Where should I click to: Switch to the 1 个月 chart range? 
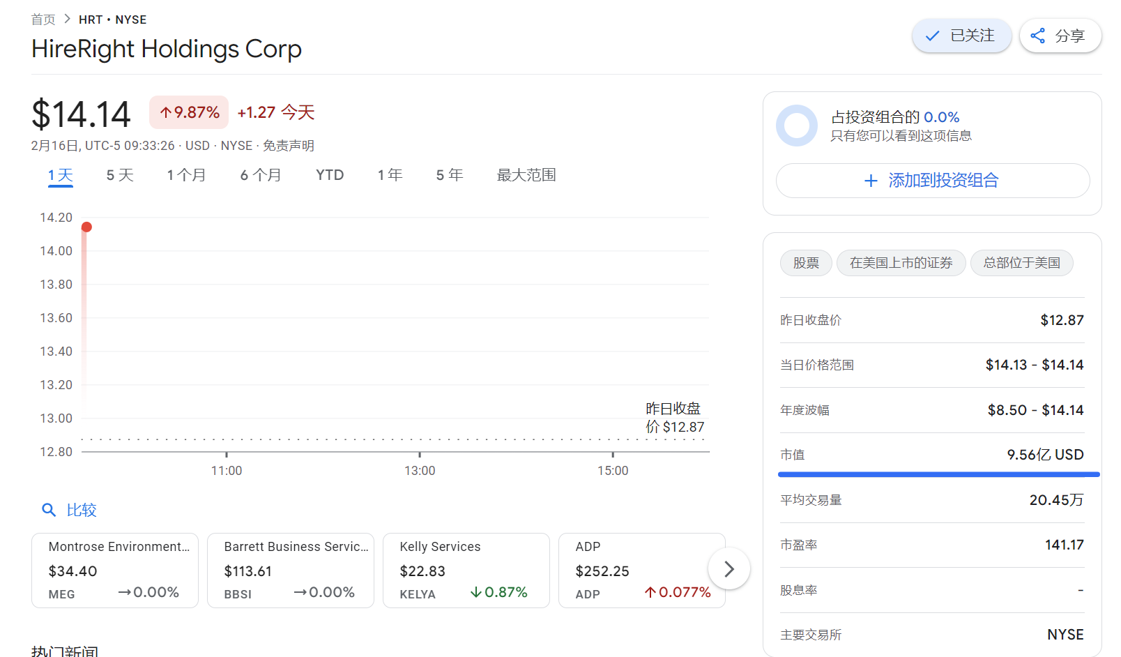186,175
